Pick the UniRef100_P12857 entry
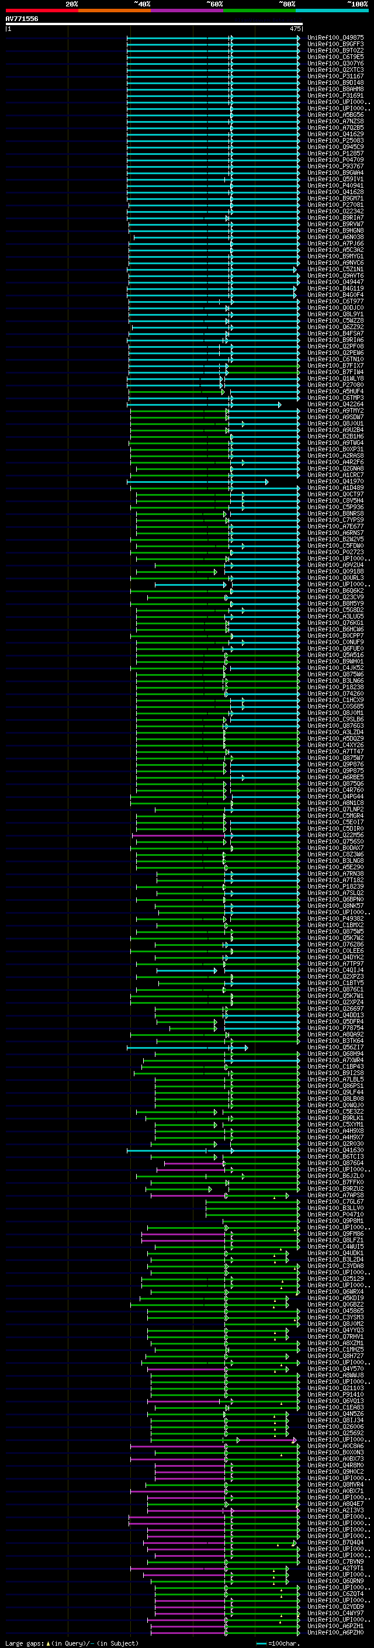 tap(335, 154)
